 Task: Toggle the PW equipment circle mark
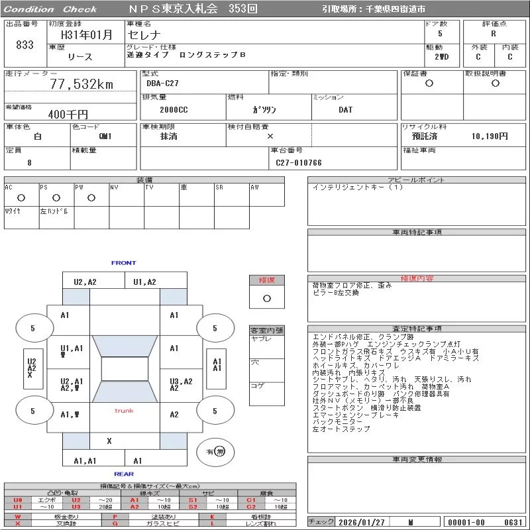pos(91,197)
